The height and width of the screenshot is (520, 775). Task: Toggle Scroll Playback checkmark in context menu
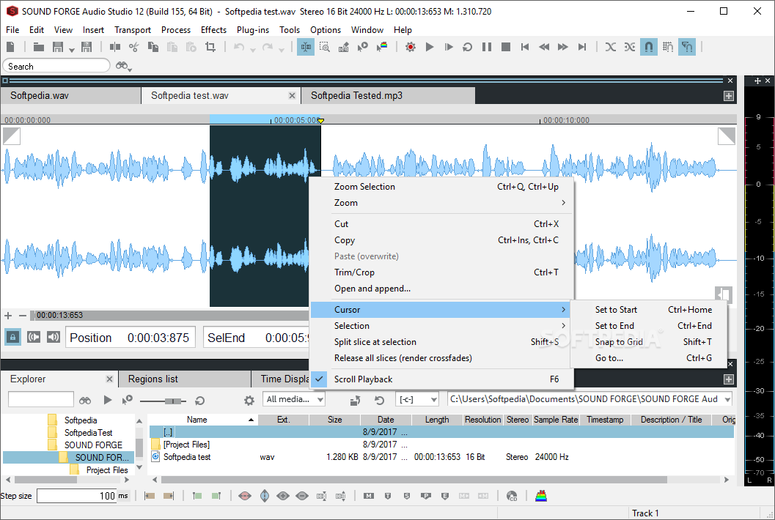coord(319,379)
